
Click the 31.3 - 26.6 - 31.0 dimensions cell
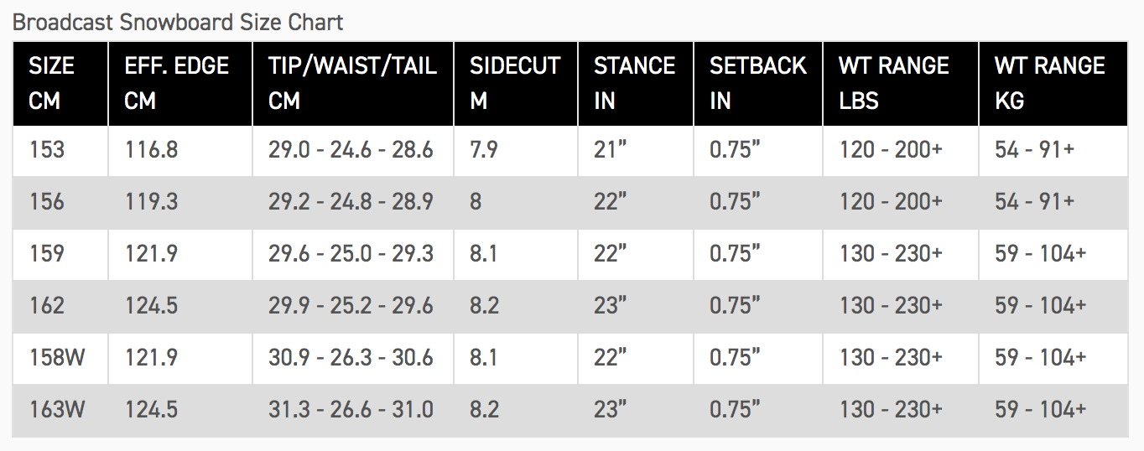351,410
